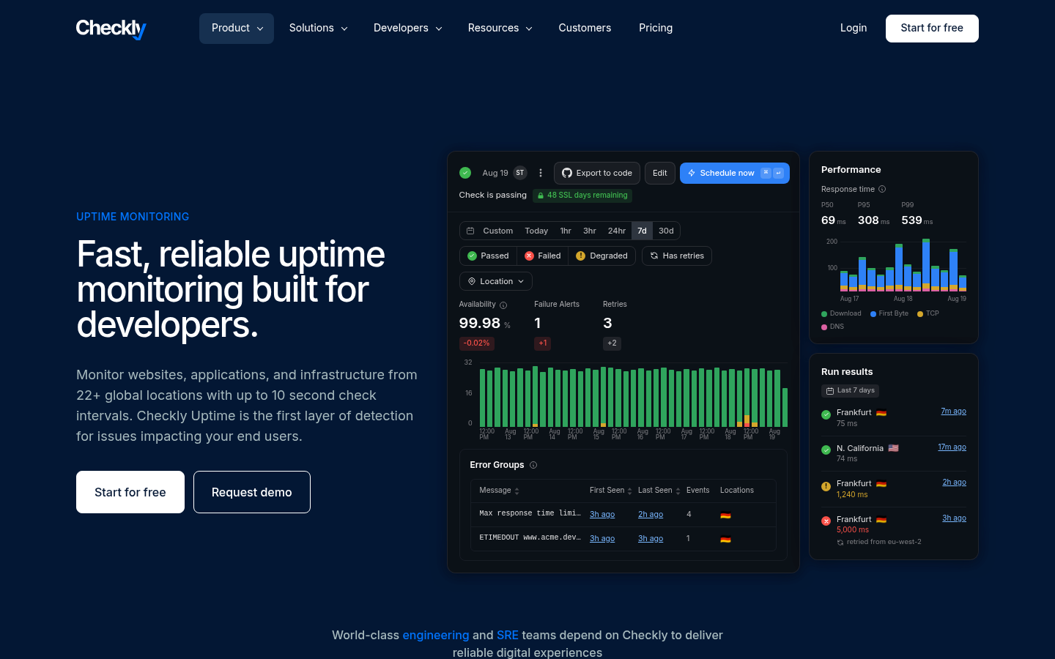Click the passed icon for N. California run
This screenshot has height=659, width=1055.
(826, 450)
